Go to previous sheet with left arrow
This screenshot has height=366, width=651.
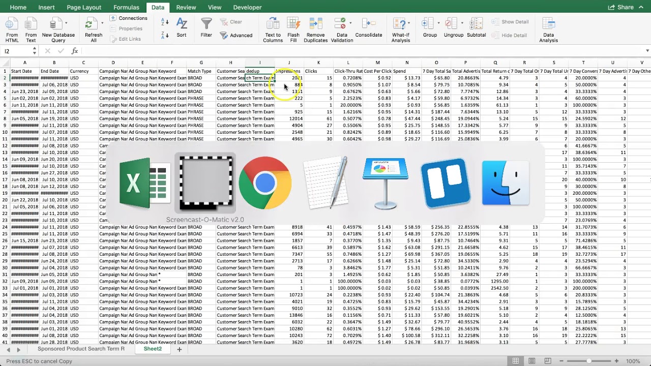click(x=8, y=350)
